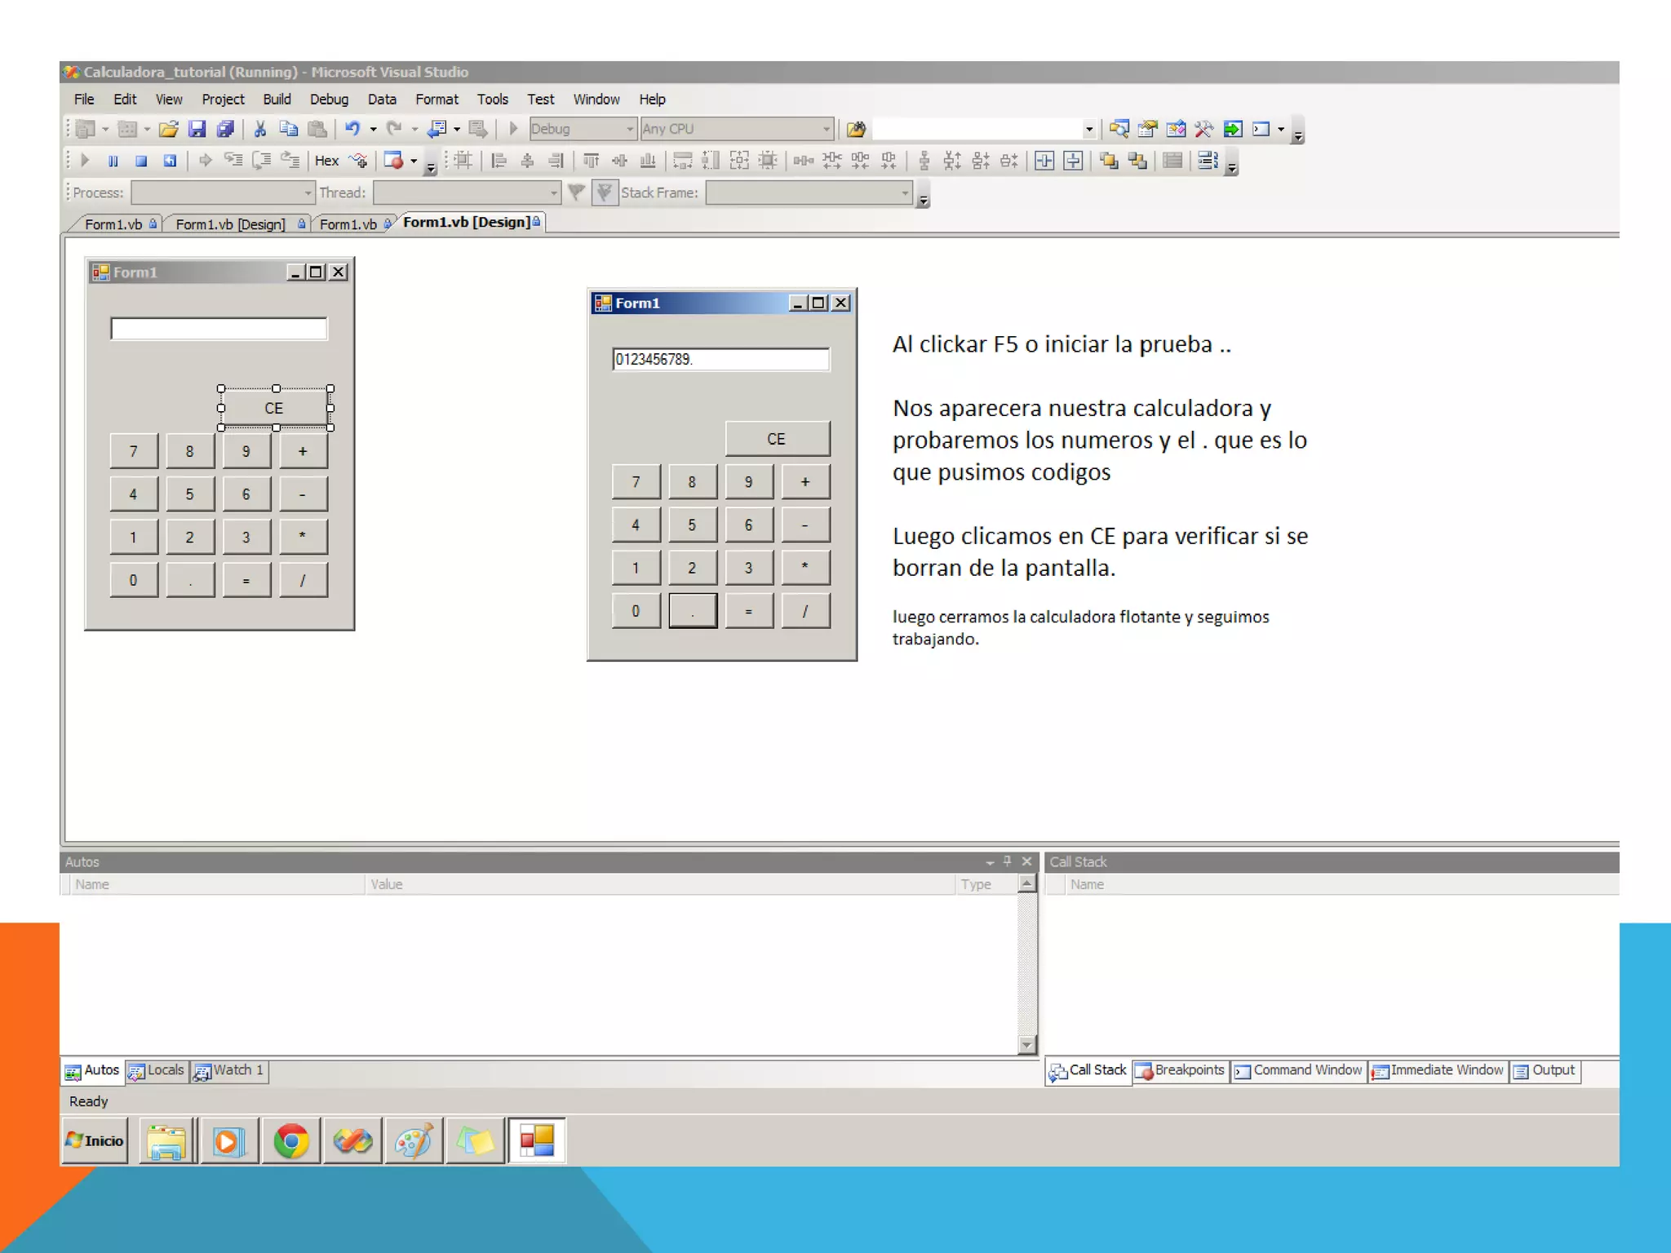Click the Save All icon
The image size is (1671, 1253).
pos(225,129)
